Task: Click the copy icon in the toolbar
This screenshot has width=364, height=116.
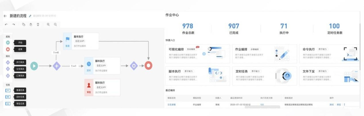Action: coord(24,25)
